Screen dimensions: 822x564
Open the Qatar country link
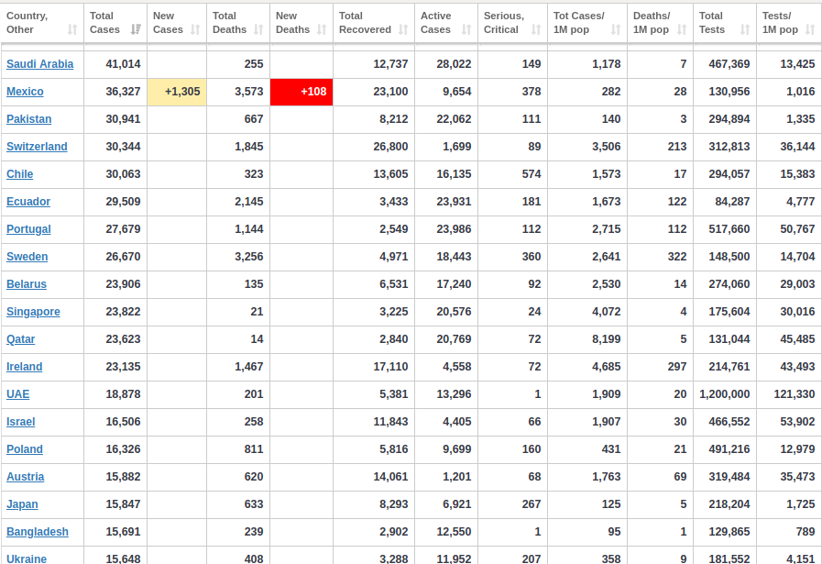coord(20,339)
